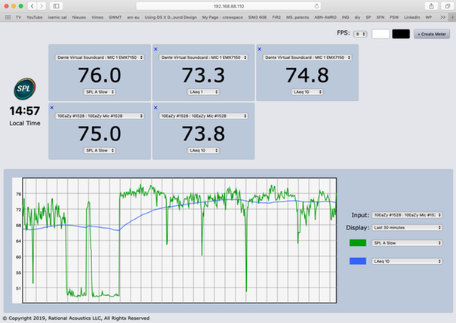Open YouTube bookmark in favorites bar
456x323 pixels.
(x=34, y=15)
